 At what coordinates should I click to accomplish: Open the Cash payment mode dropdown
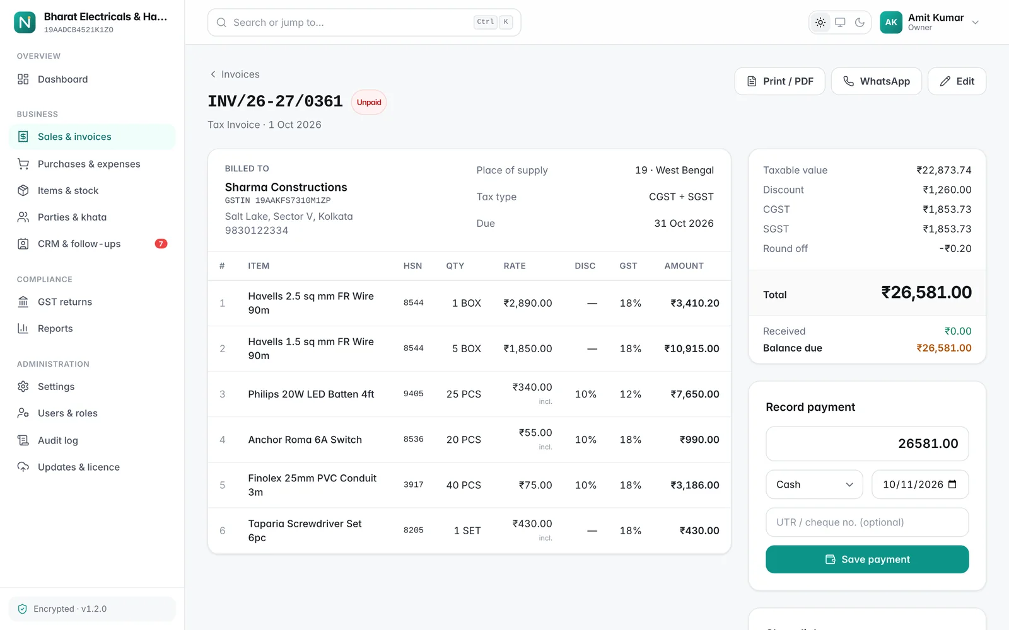click(x=814, y=484)
